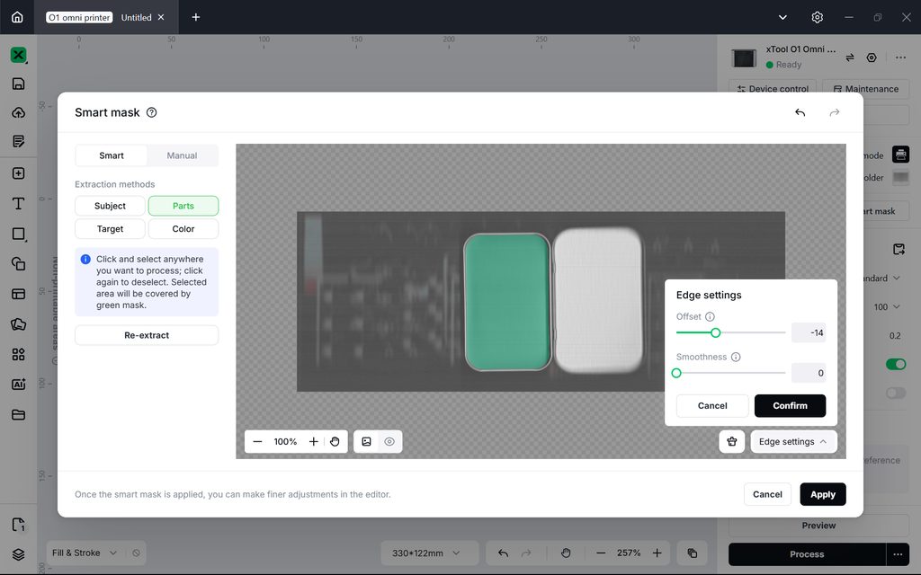Apply the smart mask
Viewport: 921px width, 575px height.
click(x=823, y=495)
